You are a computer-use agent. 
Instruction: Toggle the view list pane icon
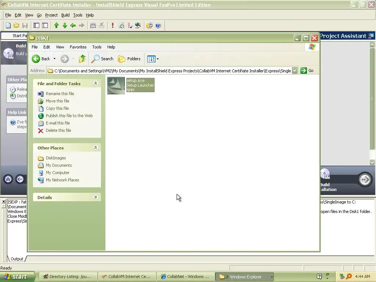coord(45,25)
